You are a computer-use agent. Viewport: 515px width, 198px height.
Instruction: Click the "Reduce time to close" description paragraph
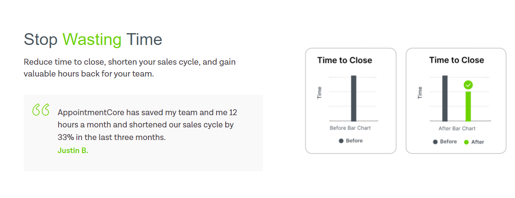click(x=130, y=68)
